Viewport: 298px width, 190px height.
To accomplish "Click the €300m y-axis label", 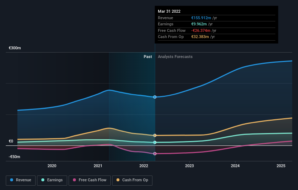I will tap(15, 48).
